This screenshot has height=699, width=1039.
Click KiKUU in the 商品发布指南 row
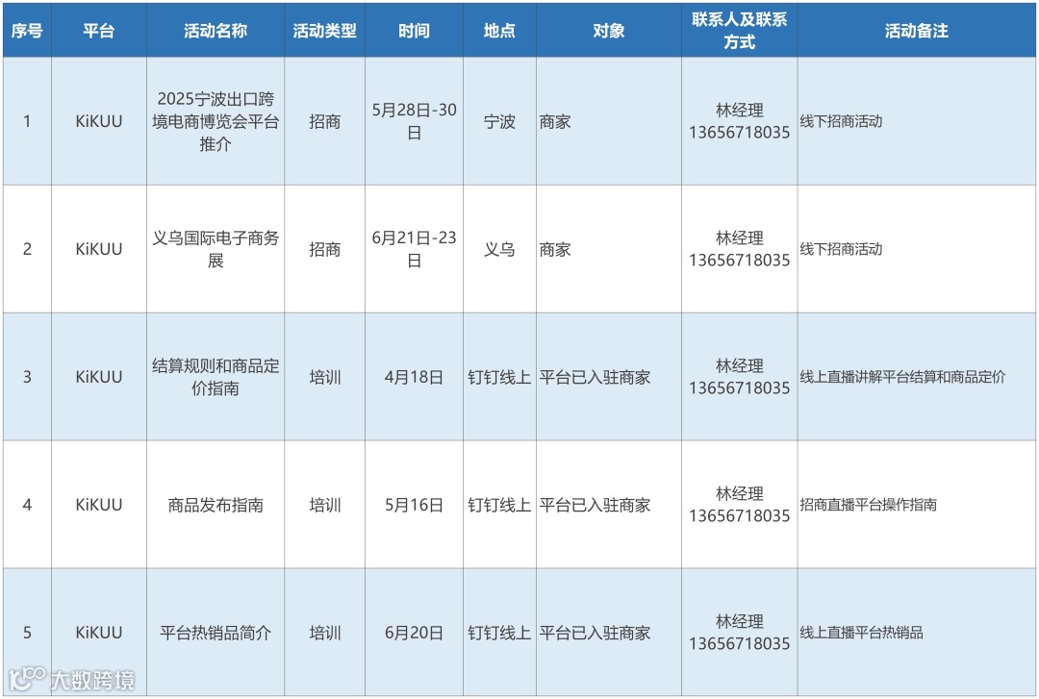point(99,505)
